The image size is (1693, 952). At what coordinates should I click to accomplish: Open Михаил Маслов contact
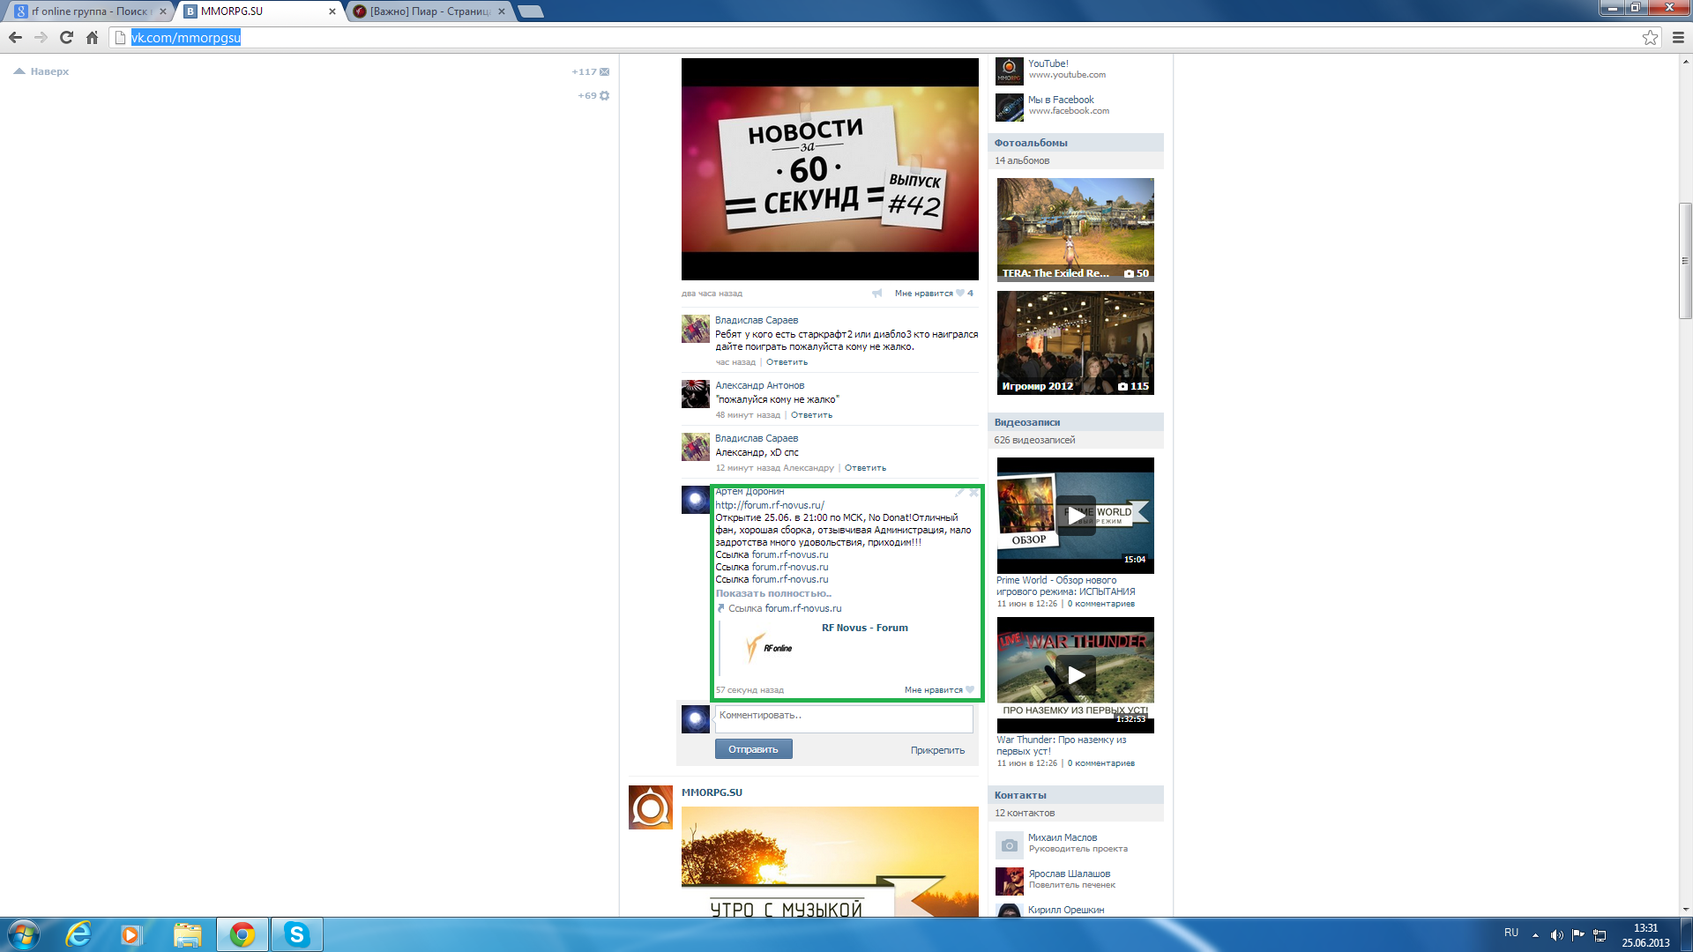1063,837
